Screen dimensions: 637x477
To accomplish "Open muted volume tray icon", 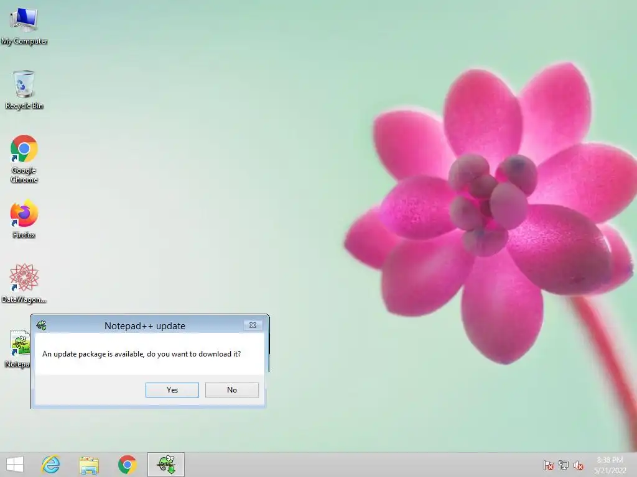I will click(579, 465).
